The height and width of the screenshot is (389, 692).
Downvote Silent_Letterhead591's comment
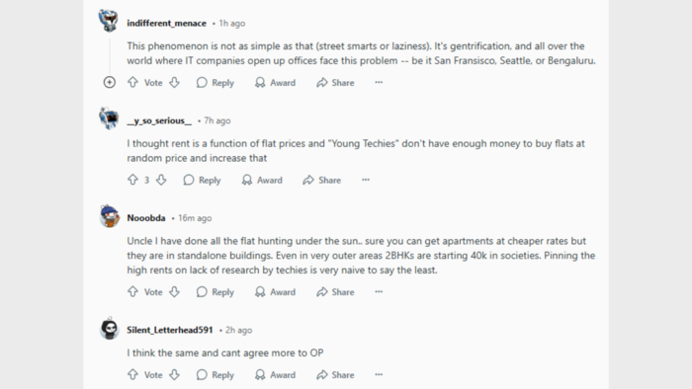[174, 374]
